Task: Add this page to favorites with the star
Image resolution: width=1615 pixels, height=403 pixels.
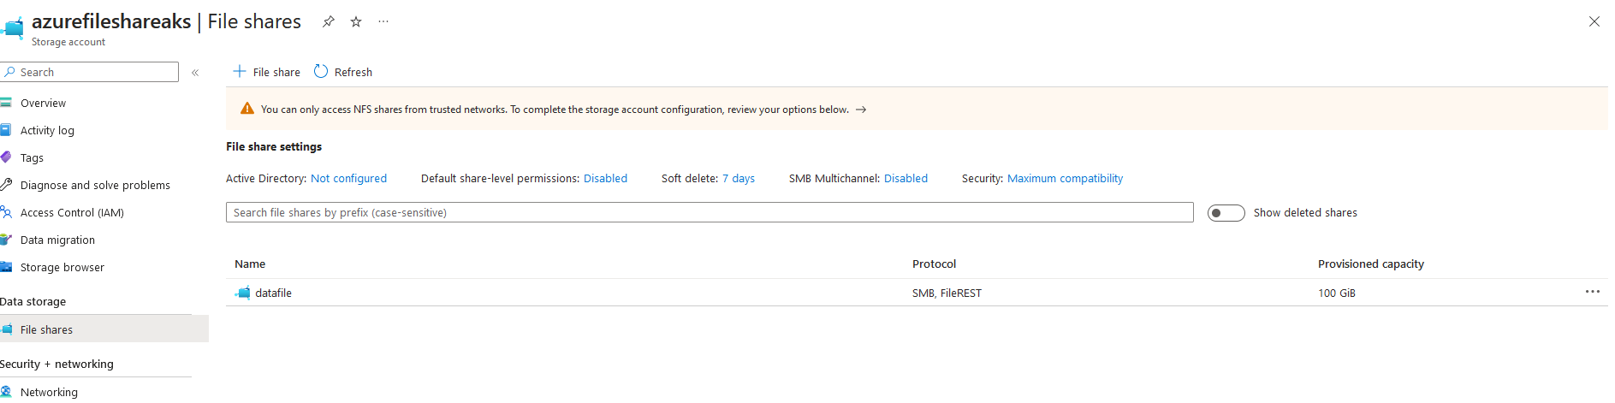Action: 356,22
